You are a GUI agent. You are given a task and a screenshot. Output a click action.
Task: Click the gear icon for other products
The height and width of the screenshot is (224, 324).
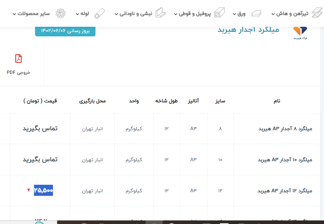click(x=60, y=13)
